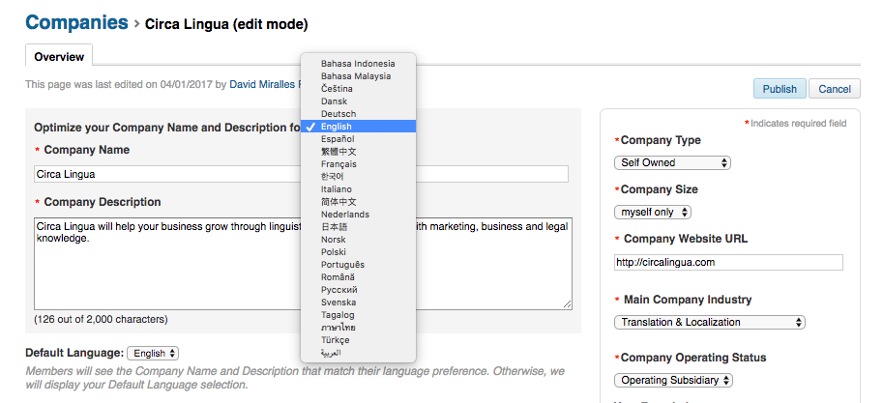The height and width of the screenshot is (403, 883).
Task: Choose the checked English option
Action: click(x=358, y=127)
